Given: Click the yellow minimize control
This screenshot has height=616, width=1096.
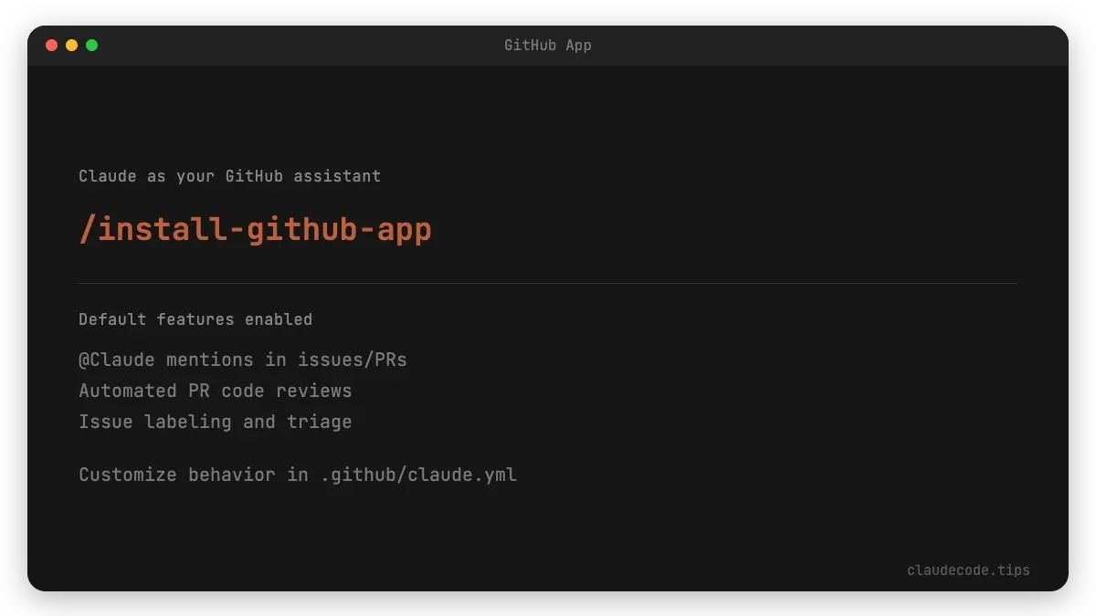Looking at the screenshot, I should (71, 44).
